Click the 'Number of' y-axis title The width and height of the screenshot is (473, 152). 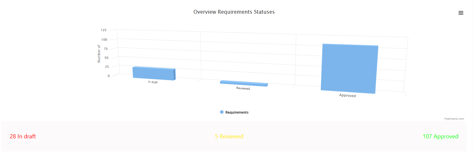[99, 53]
